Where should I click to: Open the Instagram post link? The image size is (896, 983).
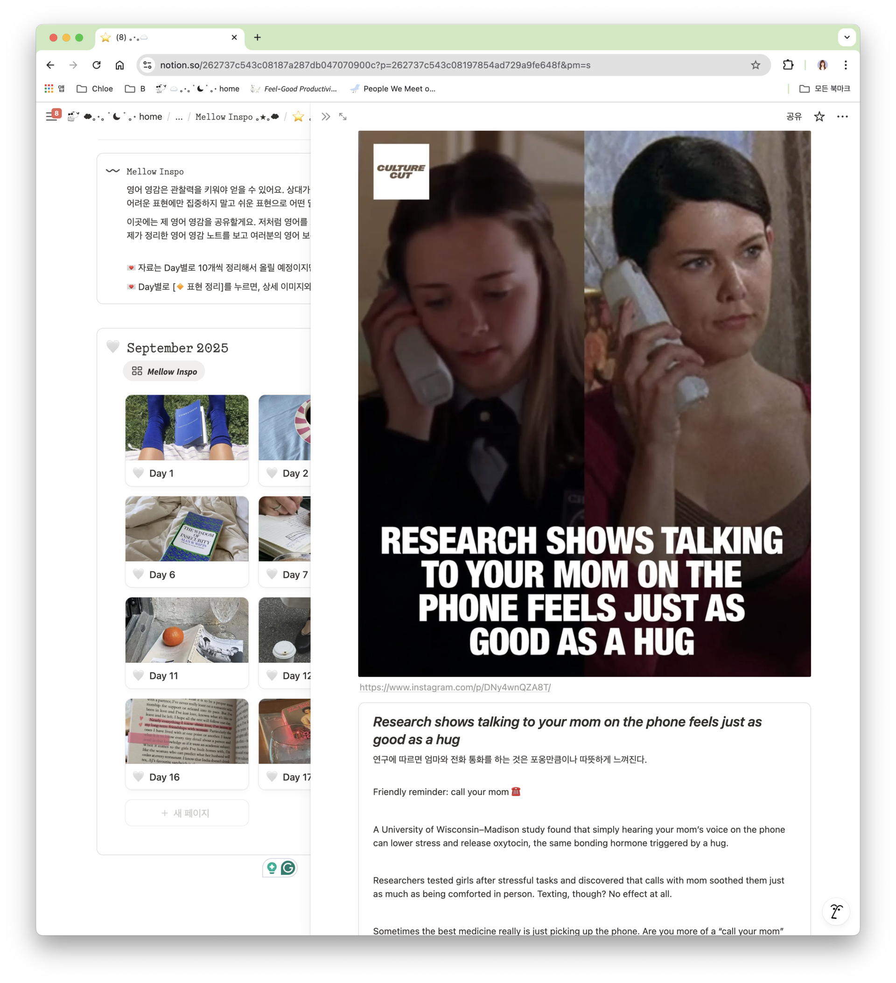(x=455, y=687)
